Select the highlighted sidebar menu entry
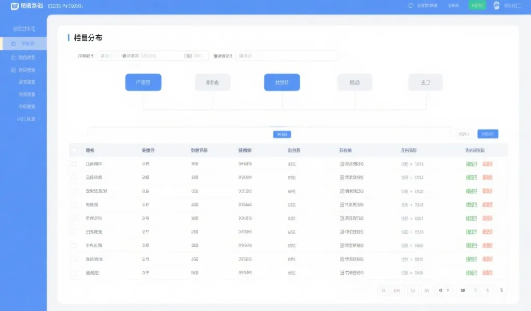Viewport: 531px width, 311px height. coord(29,44)
